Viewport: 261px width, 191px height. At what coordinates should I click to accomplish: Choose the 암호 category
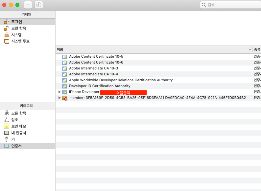tap(28, 120)
